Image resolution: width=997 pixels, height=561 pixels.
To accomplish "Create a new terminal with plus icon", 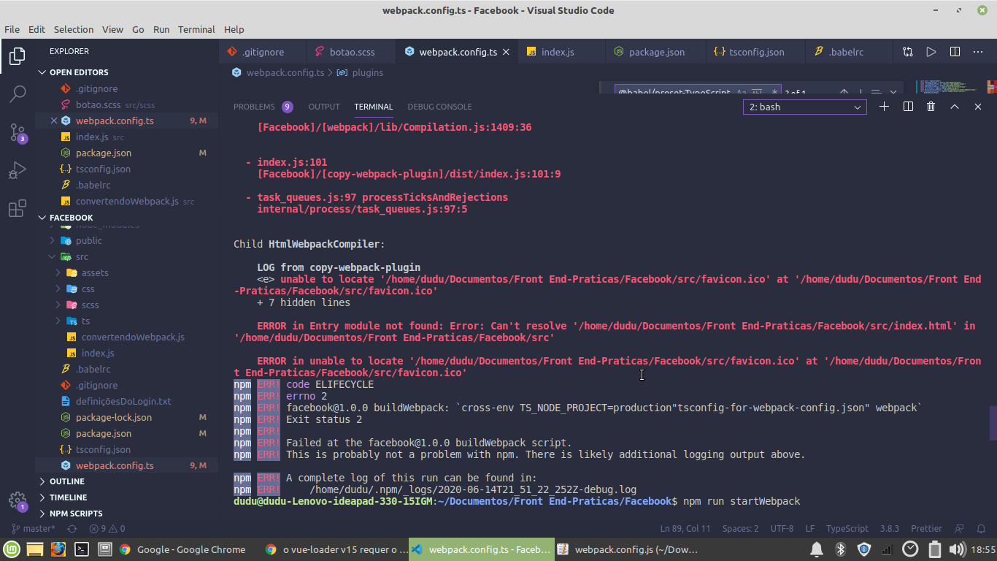I will pos(884,107).
